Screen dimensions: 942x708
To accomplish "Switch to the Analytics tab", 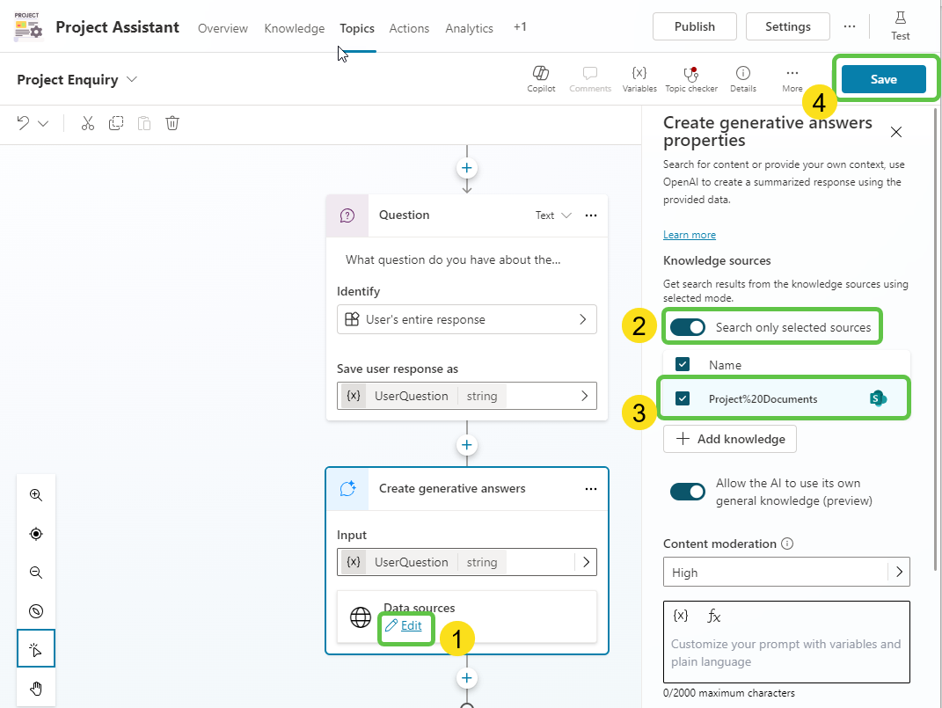I will [x=469, y=27].
